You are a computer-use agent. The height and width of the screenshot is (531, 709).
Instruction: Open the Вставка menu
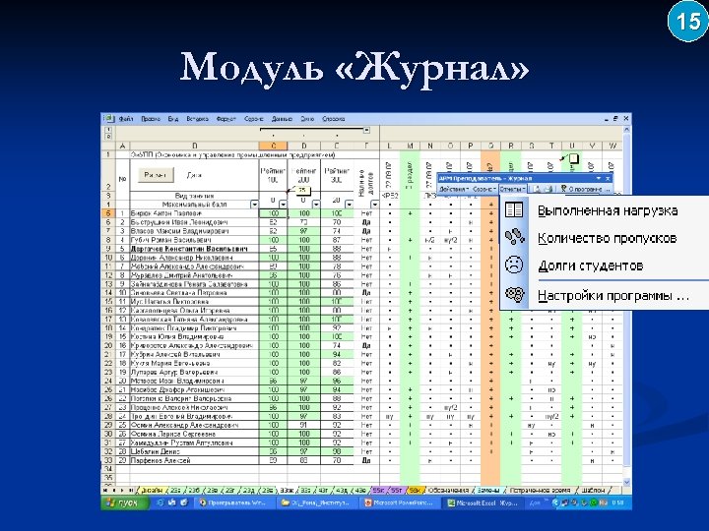(197, 119)
